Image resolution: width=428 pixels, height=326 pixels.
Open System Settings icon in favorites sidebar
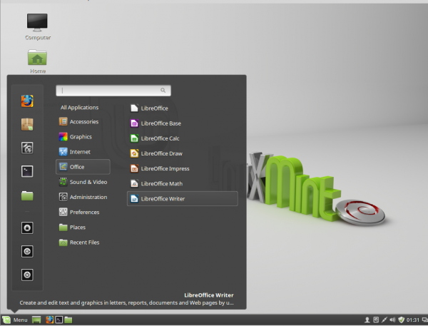tap(27, 148)
